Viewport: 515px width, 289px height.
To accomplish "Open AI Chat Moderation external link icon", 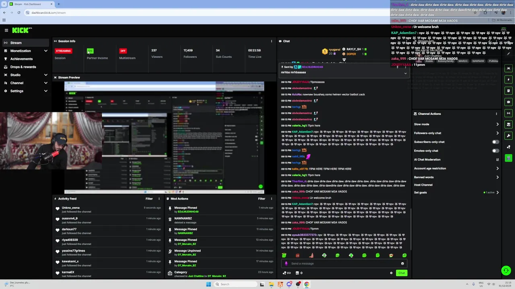I will (x=497, y=160).
